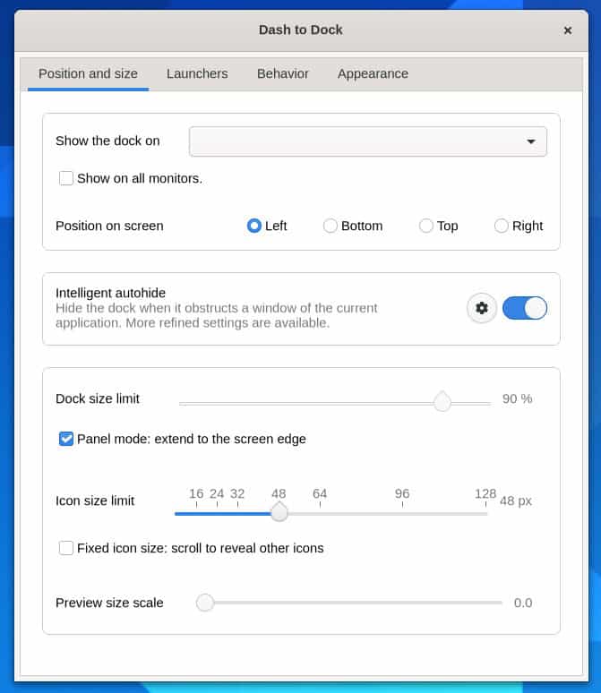Select Top position radio button
601x693 pixels.
[x=425, y=226]
